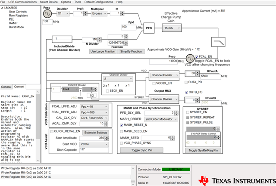
Task: Check the VCO_PHASE_SYNC checkbox
Action: pos(122,143)
